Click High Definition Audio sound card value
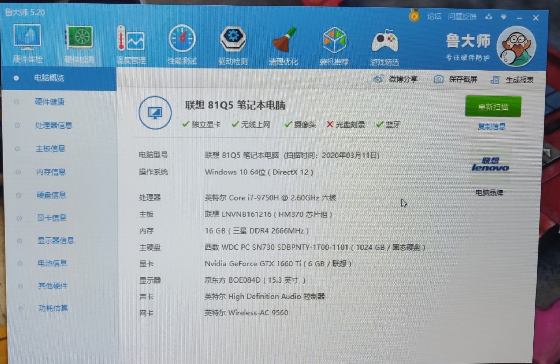 [265, 297]
